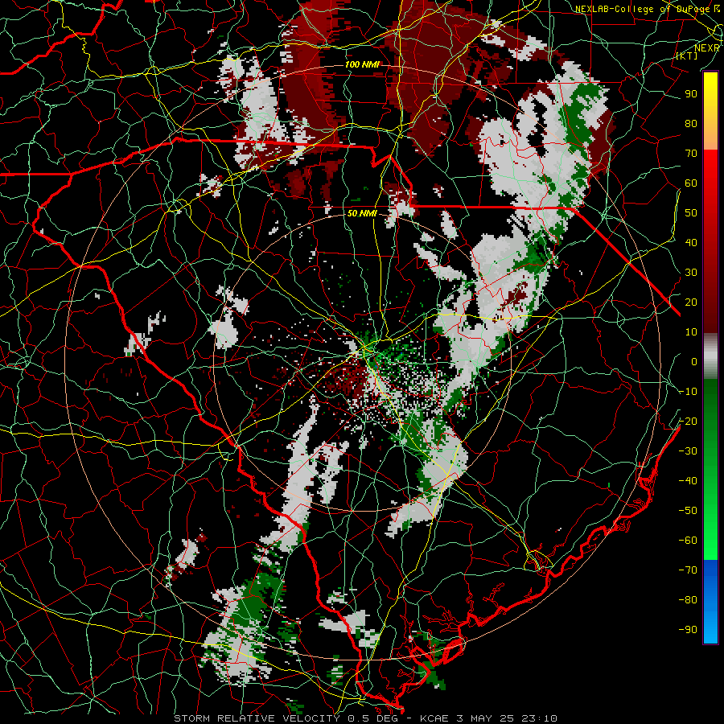Click the -10 value on velocity scale
The width and height of the screenshot is (724, 724).
688,392
